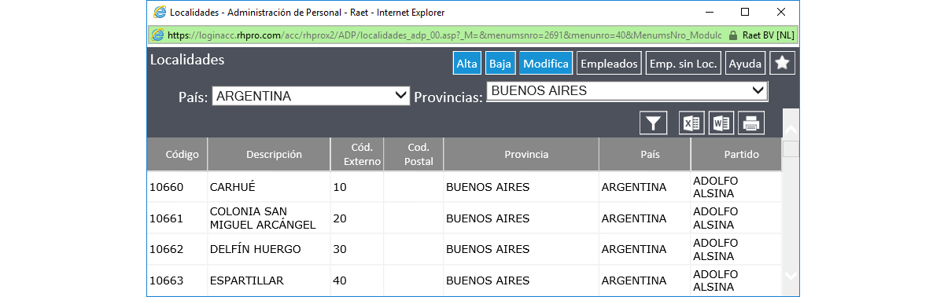
Task: Open the filter funnel icon
Action: coord(654,123)
